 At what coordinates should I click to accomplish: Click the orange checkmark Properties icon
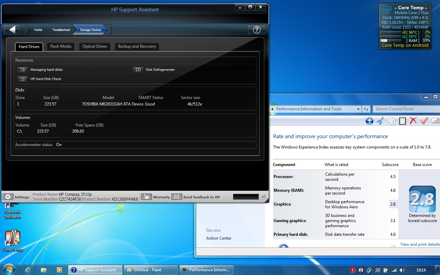pyautogui.click(x=424, y=121)
